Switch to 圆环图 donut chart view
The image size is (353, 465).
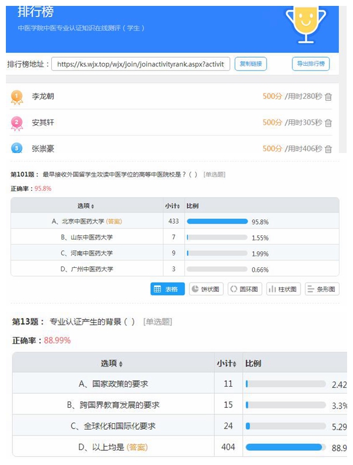point(245,289)
